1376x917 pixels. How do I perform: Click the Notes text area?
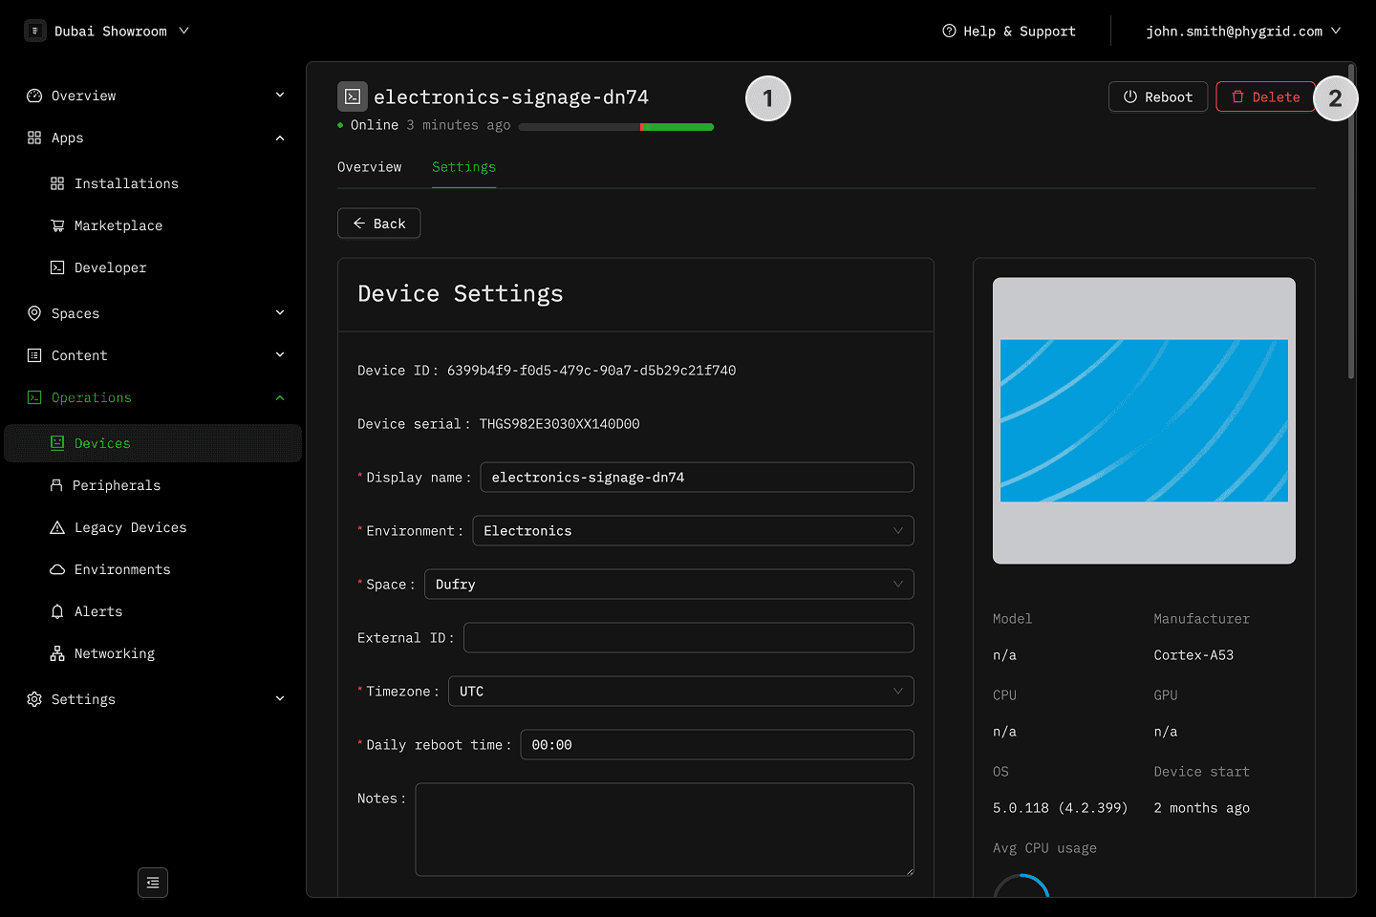(665, 830)
